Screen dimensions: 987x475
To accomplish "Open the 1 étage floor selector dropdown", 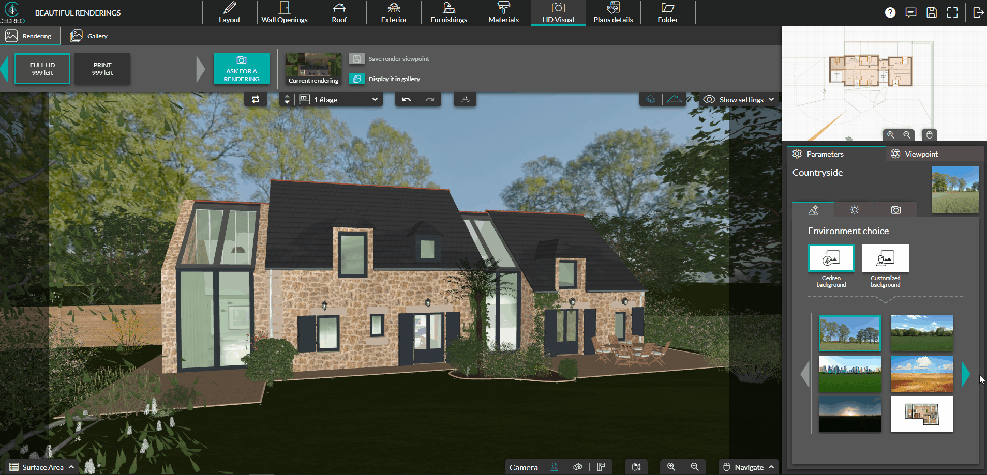I will tap(339, 99).
